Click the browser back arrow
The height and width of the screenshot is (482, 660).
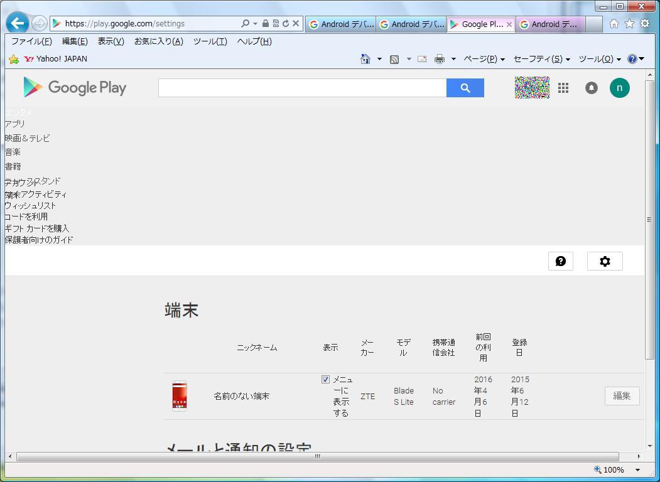point(18,24)
